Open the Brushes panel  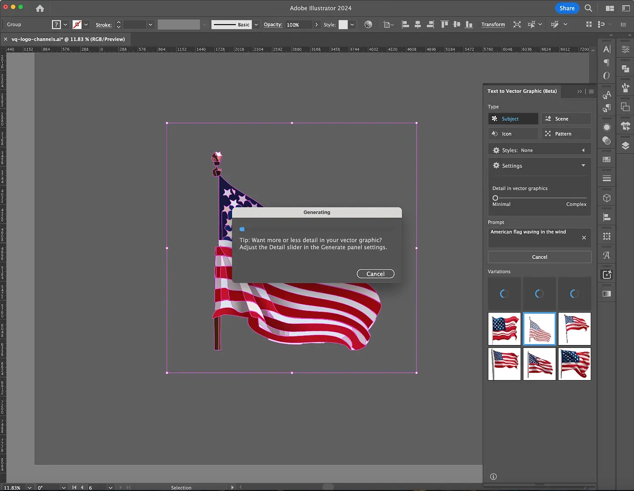click(x=625, y=88)
